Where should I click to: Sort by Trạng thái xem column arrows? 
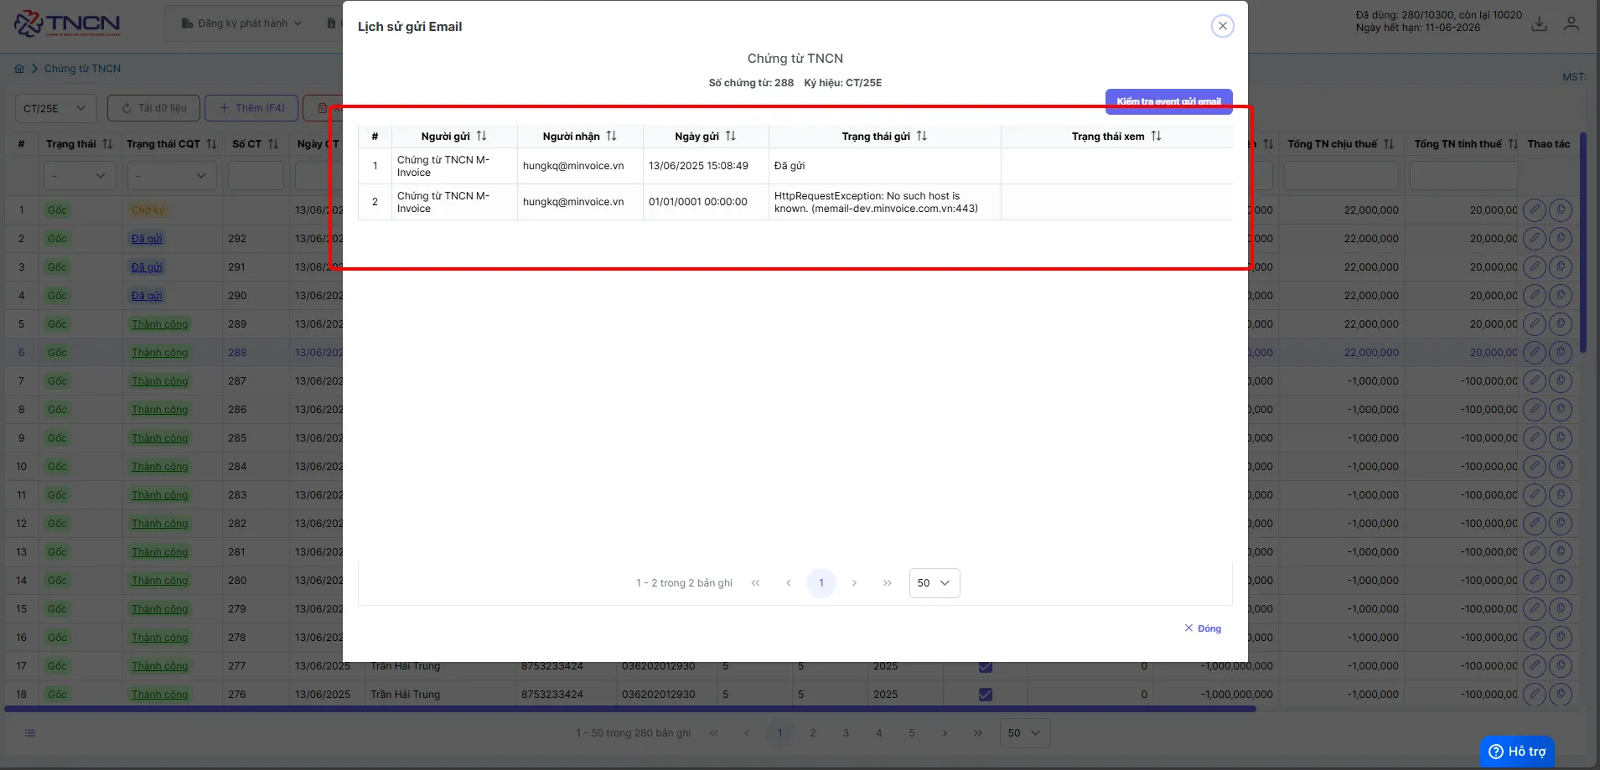click(1157, 136)
